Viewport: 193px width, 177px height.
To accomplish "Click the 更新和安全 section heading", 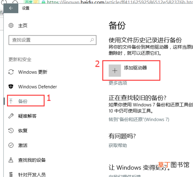I will [x=20, y=60].
